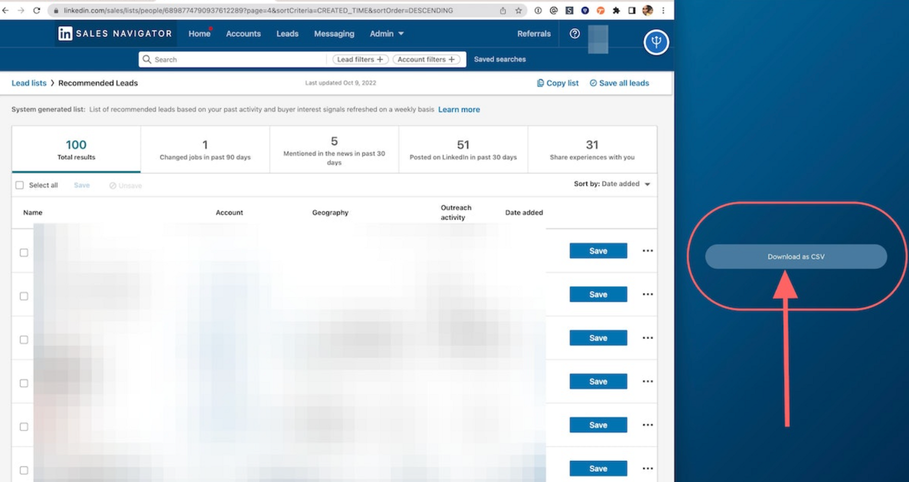Image resolution: width=909 pixels, height=482 pixels.
Task: Select Changed jobs in past 90 days tab
Action: pyautogui.click(x=205, y=150)
